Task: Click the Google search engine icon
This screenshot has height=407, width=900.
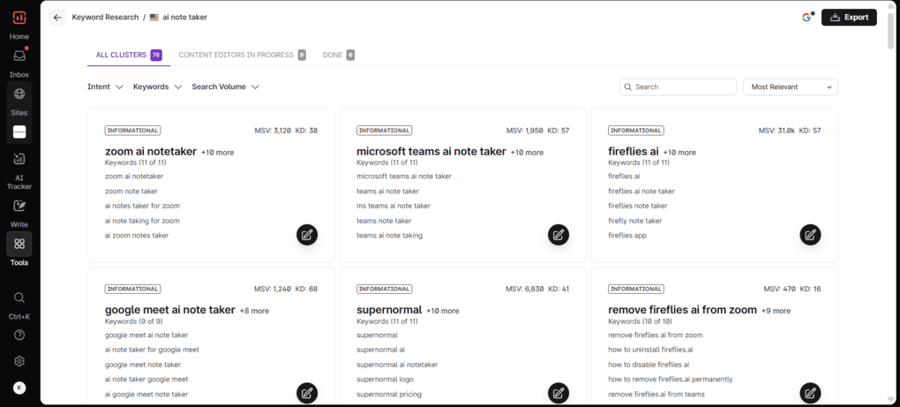Action: [807, 18]
